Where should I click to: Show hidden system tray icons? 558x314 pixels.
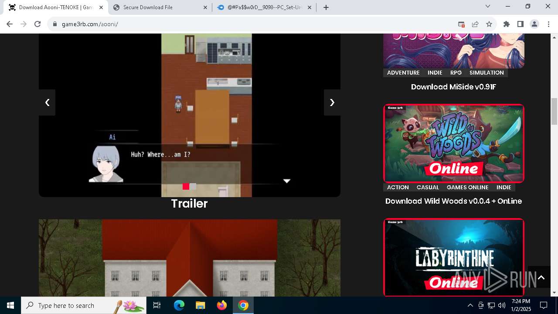click(470, 305)
